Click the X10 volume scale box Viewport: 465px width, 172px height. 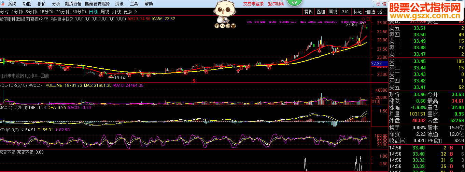375,102
